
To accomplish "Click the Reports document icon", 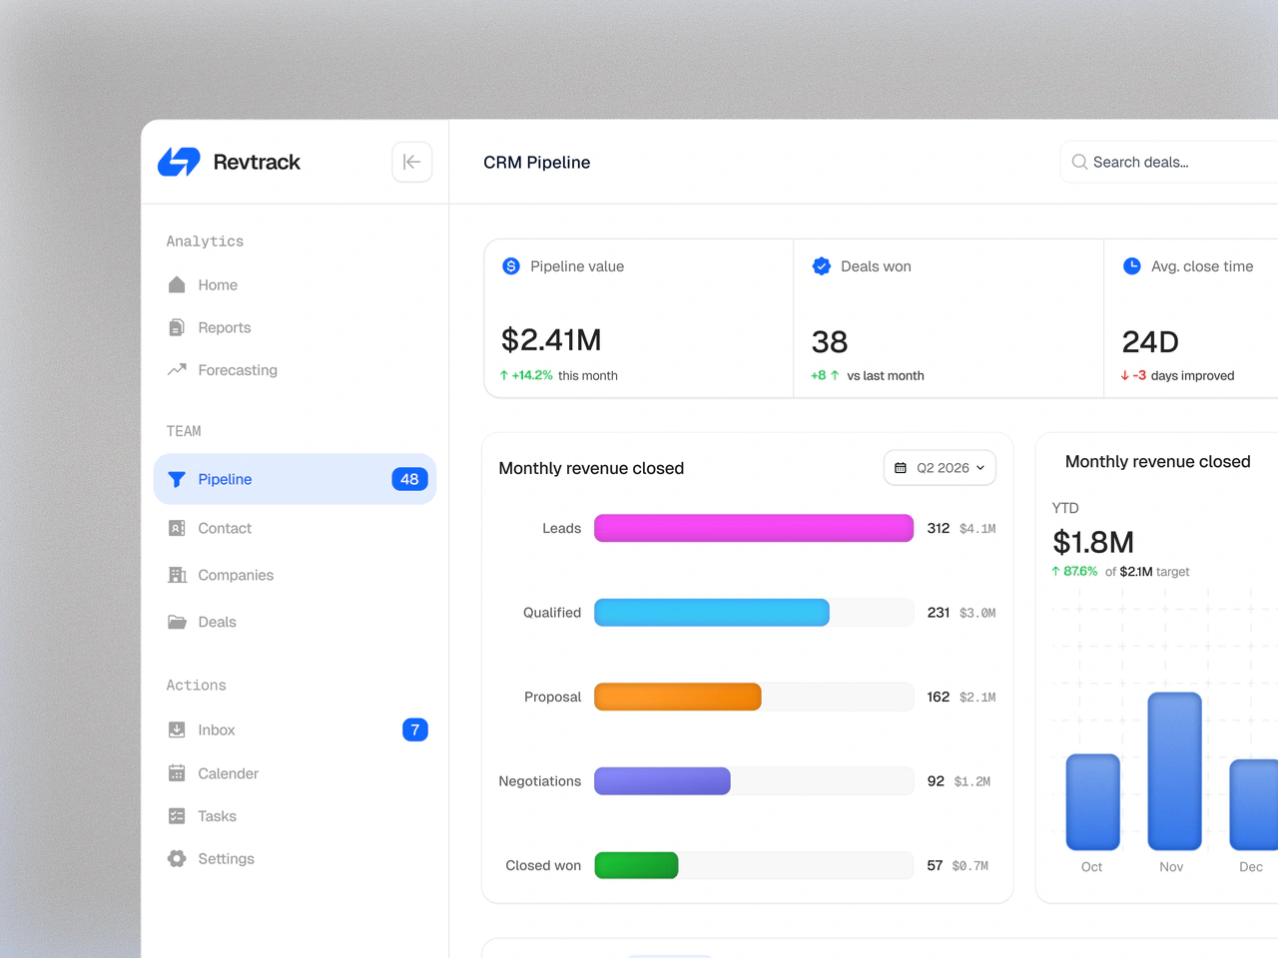I will tap(177, 327).
